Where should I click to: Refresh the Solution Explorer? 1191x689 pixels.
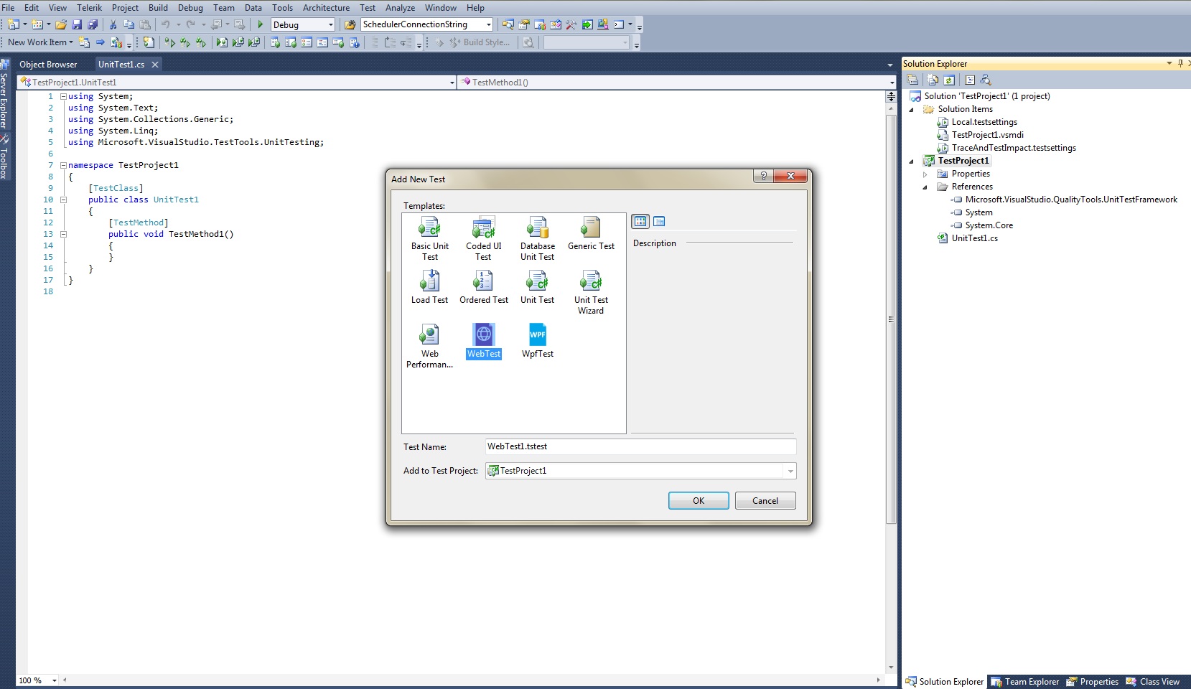point(949,80)
